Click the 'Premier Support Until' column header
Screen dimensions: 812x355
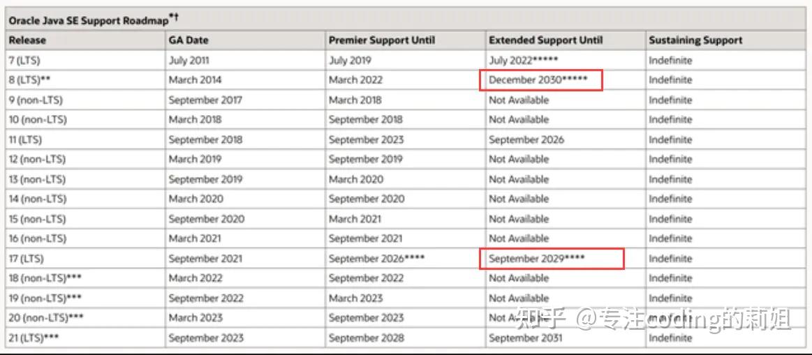coord(381,40)
